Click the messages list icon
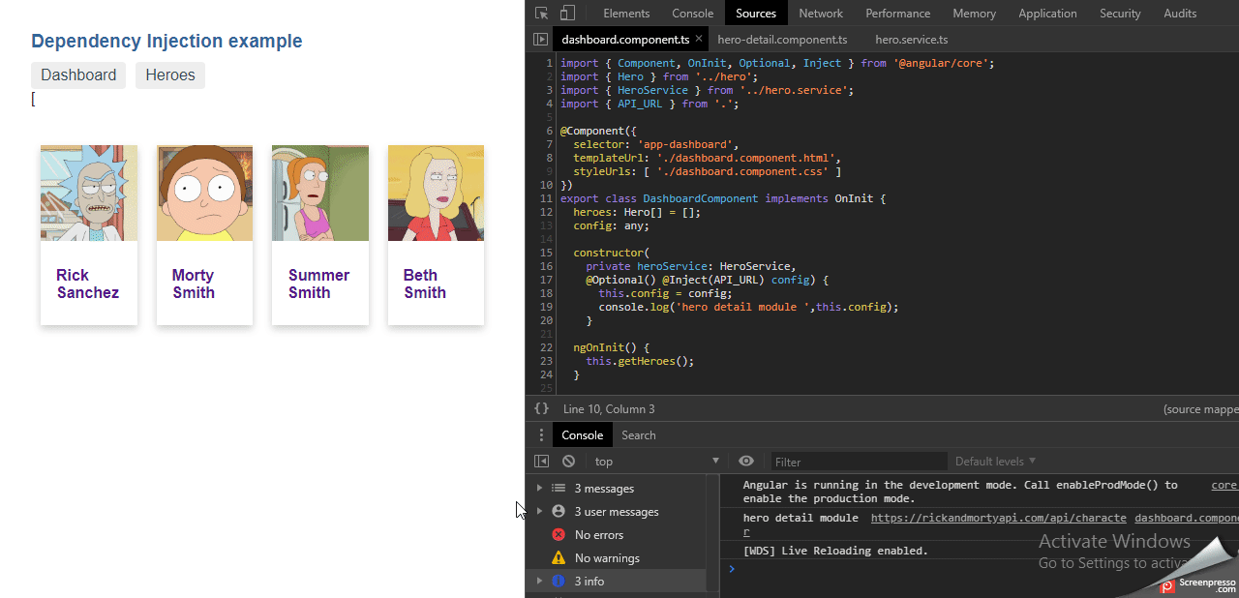1239x598 pixels. 559,489
